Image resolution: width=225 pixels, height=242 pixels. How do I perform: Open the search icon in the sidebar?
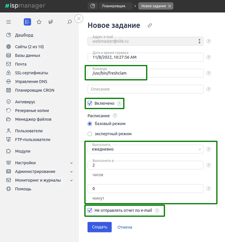point(70,22)
